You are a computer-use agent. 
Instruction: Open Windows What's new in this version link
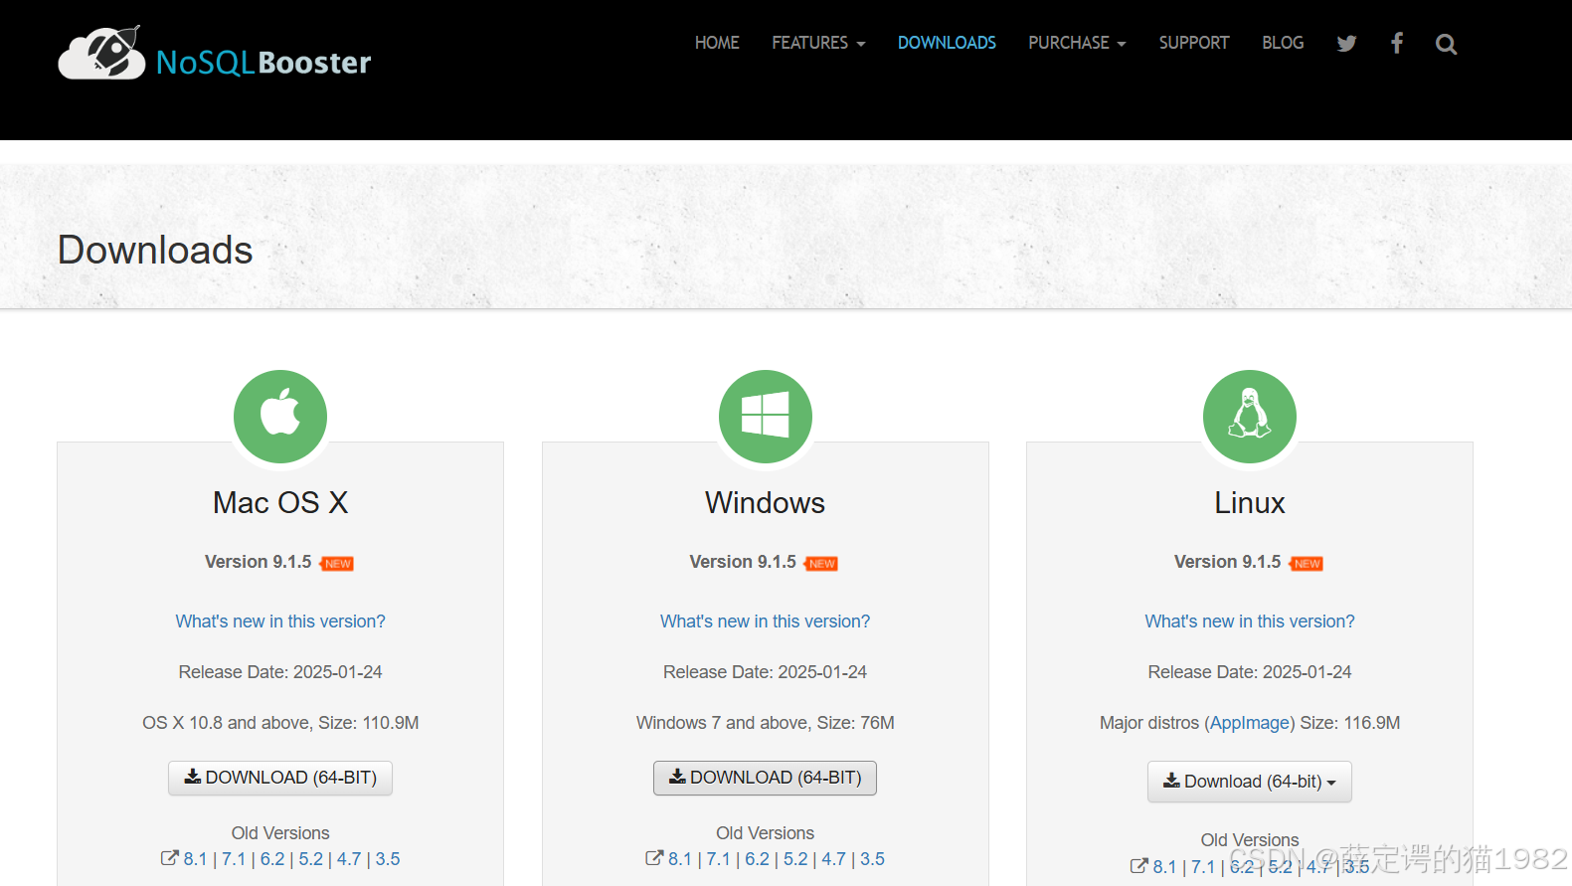click(765, 621)
